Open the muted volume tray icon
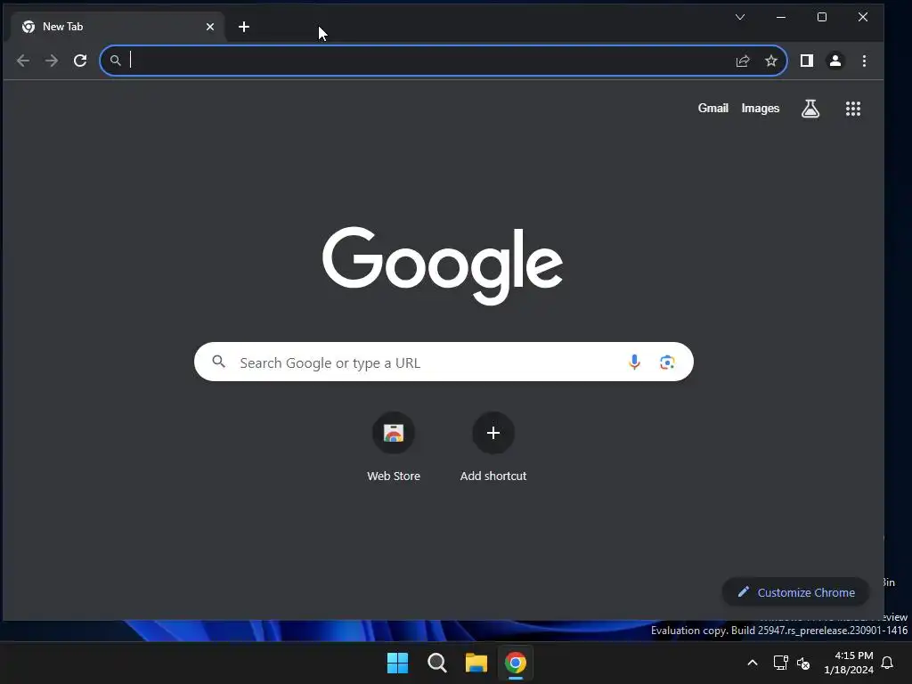 [803, 663]
